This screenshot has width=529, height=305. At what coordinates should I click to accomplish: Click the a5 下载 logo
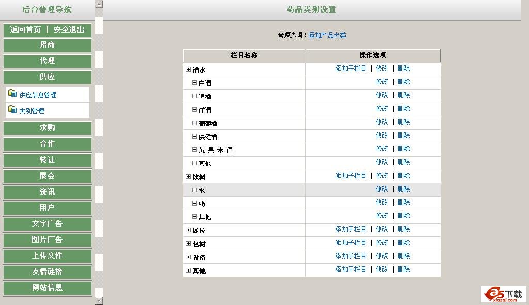coord(503,294)
